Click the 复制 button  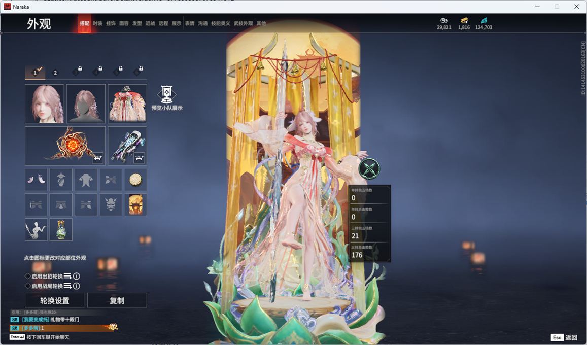(x=117, y=300)
